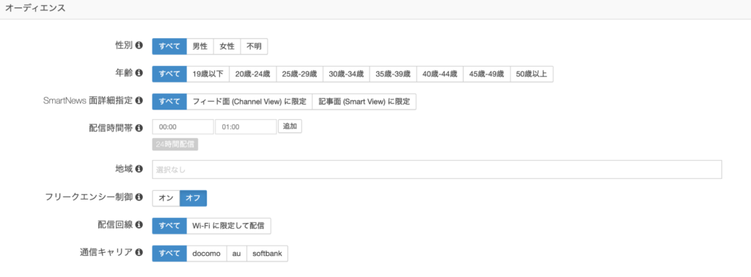Click the info icon next to 配信時間帯
This screenshot has height=277, width=751.
(139, 128)
